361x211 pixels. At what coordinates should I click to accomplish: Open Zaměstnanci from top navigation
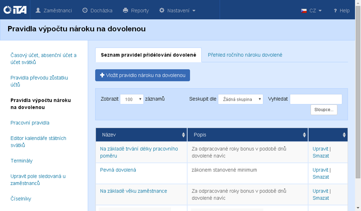click(53, 10)
